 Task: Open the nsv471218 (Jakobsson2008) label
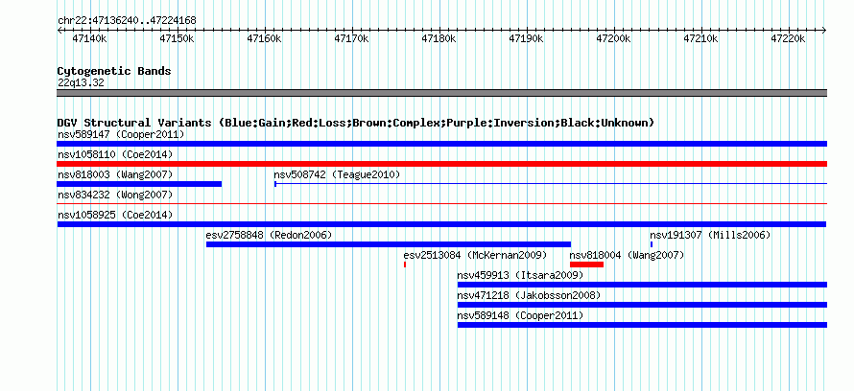coord(529,295)
